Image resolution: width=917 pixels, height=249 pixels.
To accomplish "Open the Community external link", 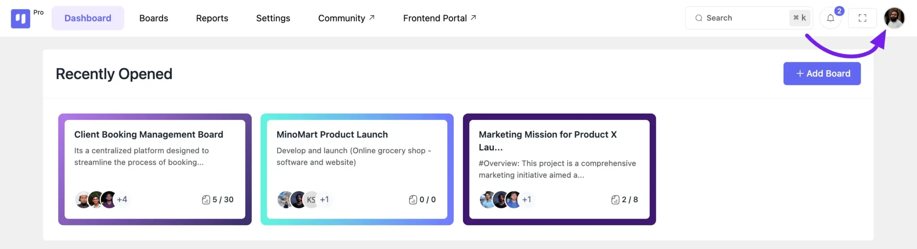I will click(346, 18).
